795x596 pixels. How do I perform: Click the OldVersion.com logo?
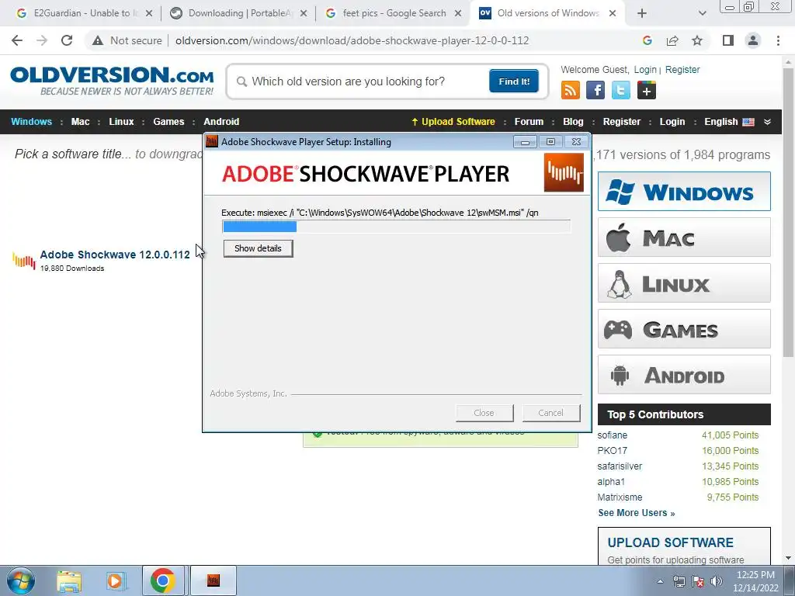point(112,80)
